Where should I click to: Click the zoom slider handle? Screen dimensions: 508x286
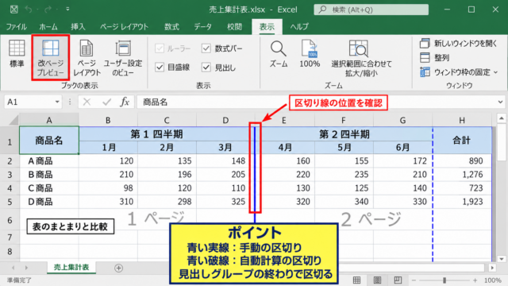point(444,280)
